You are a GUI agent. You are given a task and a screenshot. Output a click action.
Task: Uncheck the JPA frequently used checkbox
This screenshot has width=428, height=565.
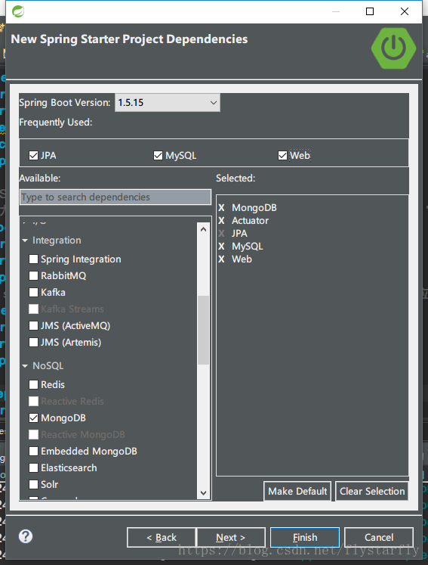point(33,155)
